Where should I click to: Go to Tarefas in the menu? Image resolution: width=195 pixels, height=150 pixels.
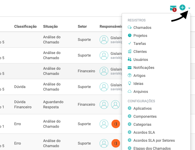139,44
